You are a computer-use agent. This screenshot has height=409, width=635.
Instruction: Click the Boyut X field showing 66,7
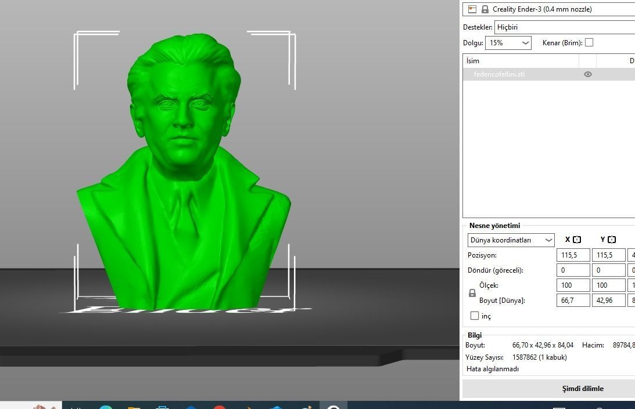tap(573, 300)
